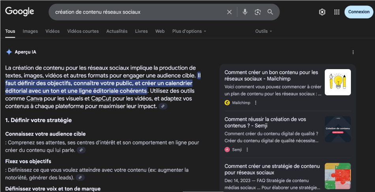This screenshot has height=192, width=375.
Task: Click 'Définissez votre voix et ton de marque'
Action: click(x=53, y=189)
